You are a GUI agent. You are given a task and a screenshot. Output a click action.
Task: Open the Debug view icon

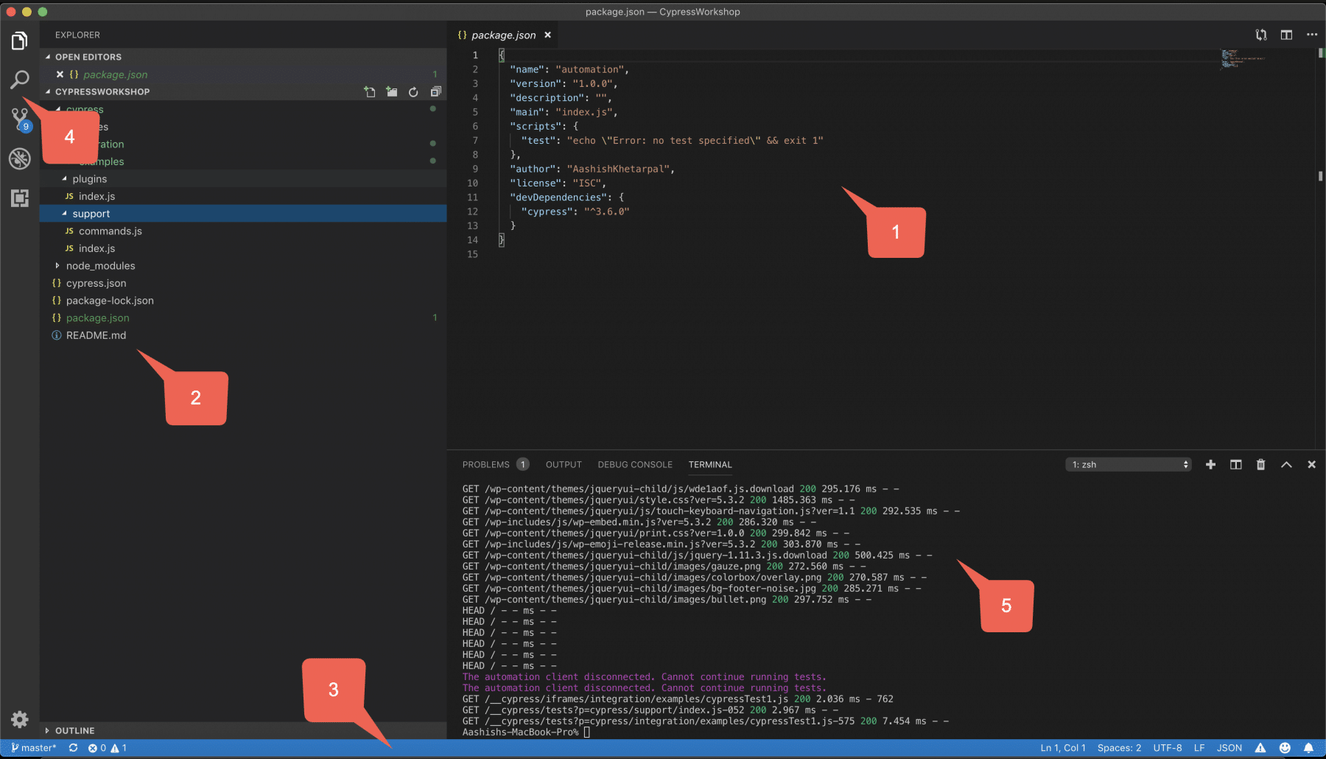tap(20, 158)
